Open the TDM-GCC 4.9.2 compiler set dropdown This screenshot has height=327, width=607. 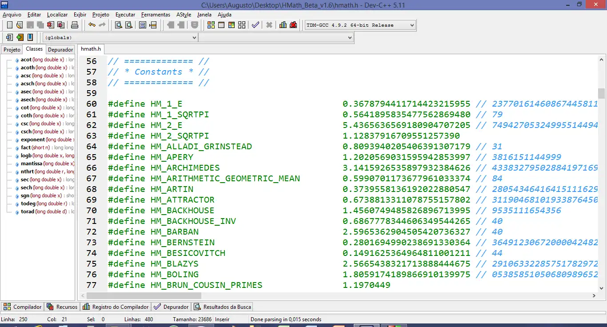pyautogui.click(x=360, y=25)
